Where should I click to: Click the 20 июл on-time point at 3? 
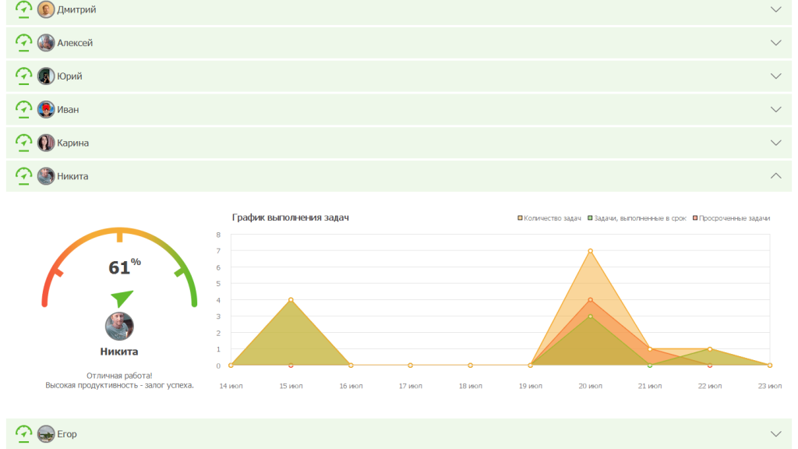click(591, 316)
